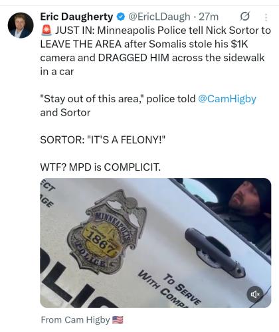Click the Minneapolis Police 1867 badge in the video
Image resolution: width=279 pixels, height=332 pixels.
coord(108,231)
